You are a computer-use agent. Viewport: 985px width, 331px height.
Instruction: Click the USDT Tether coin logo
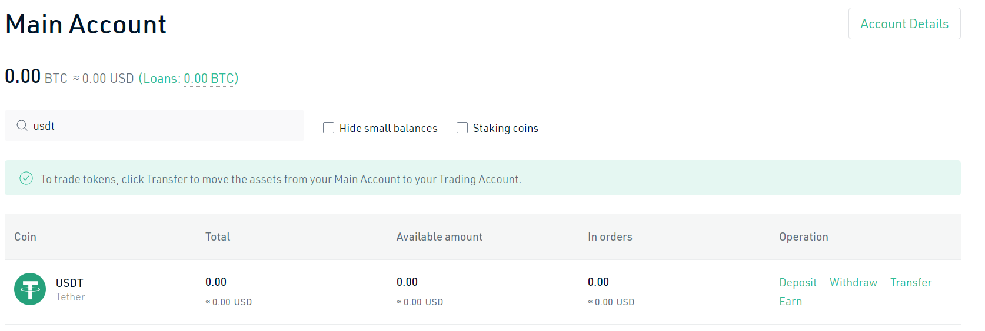click(30, 289)
